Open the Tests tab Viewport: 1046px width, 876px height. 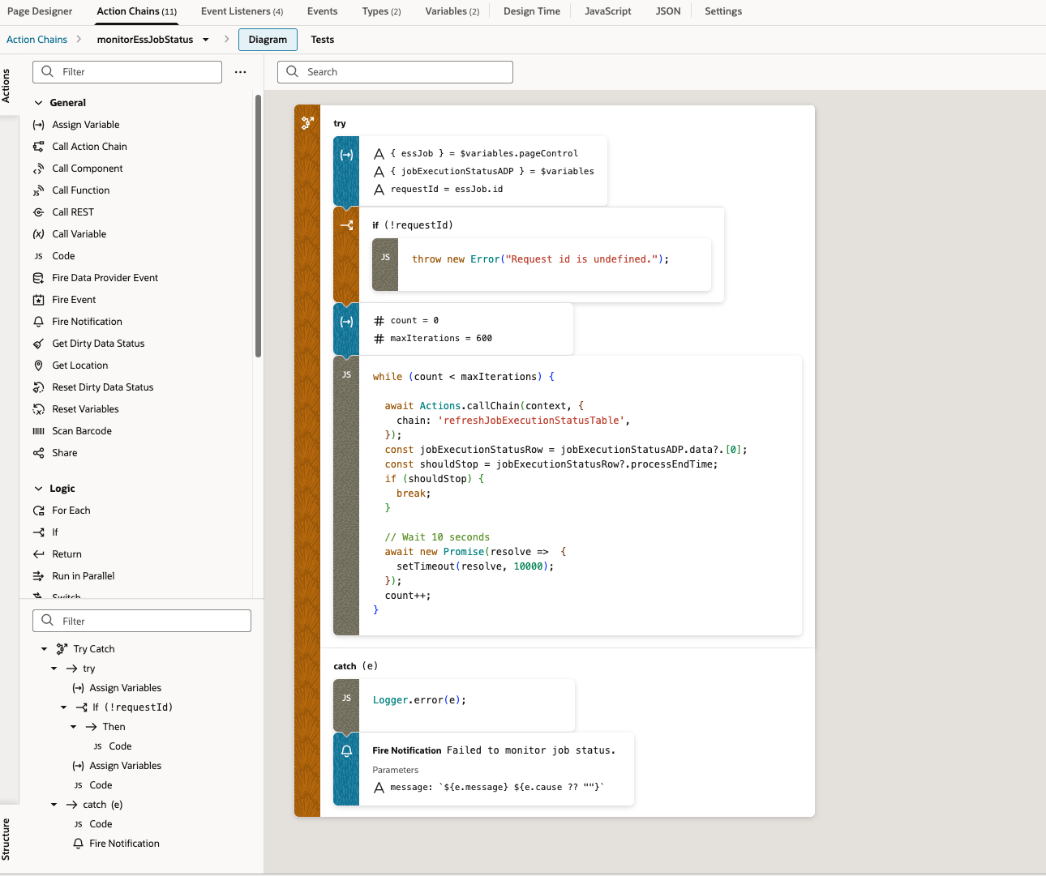[x=322, y=40]
